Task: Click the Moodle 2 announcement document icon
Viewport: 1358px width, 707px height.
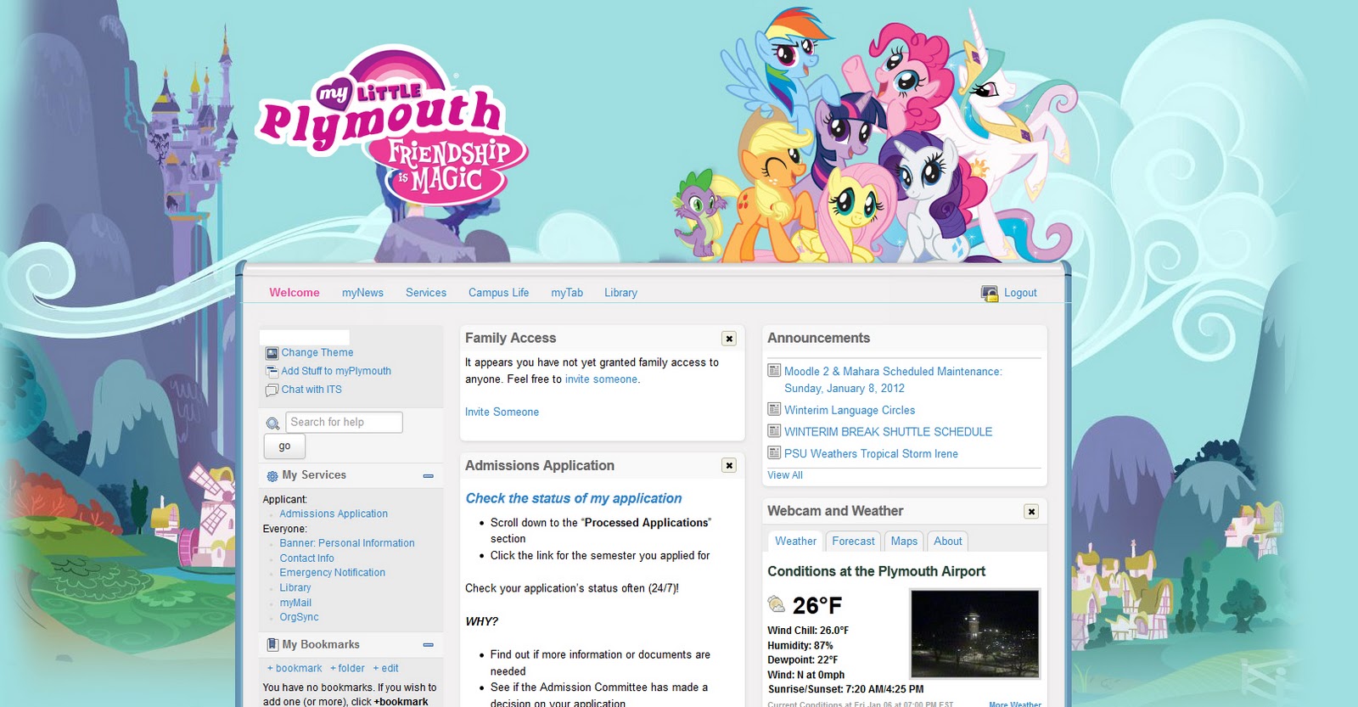Action: (774, 371)
